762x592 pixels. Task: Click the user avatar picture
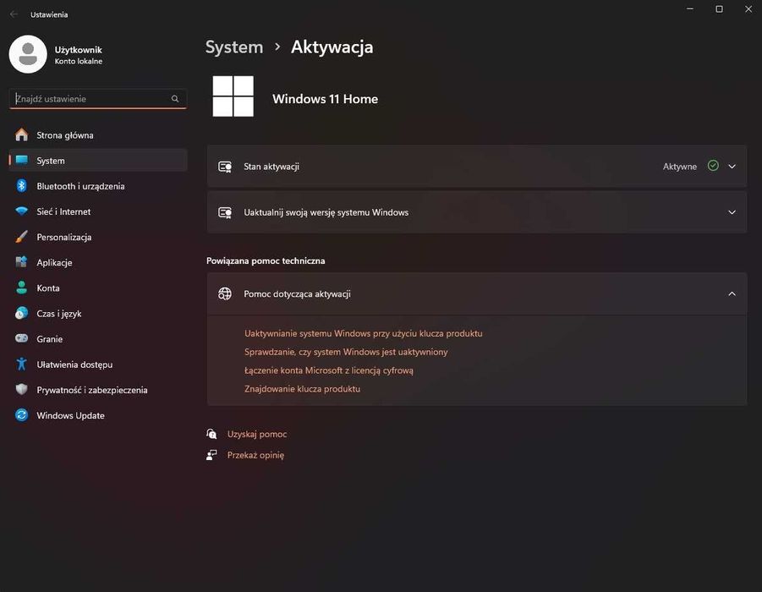[x=28, y=54]
